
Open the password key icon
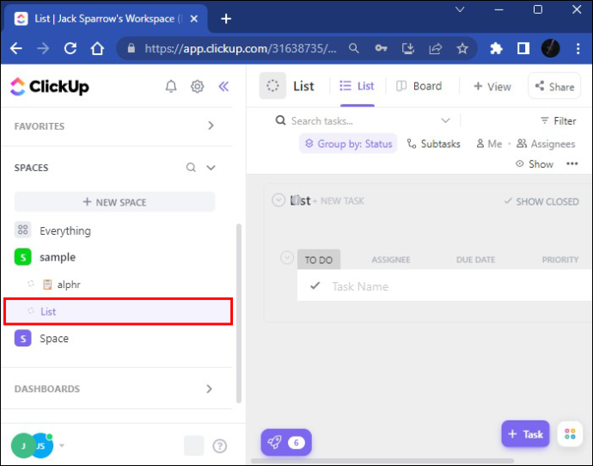[381, 48]
